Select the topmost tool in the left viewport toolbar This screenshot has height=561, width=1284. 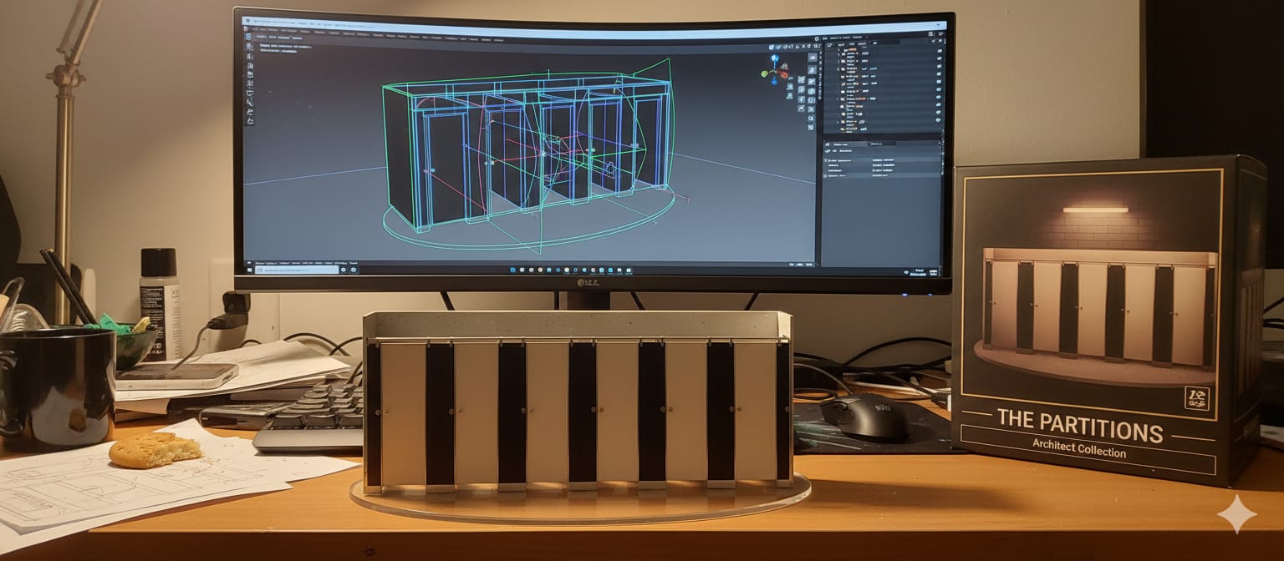tap(249, 48)
